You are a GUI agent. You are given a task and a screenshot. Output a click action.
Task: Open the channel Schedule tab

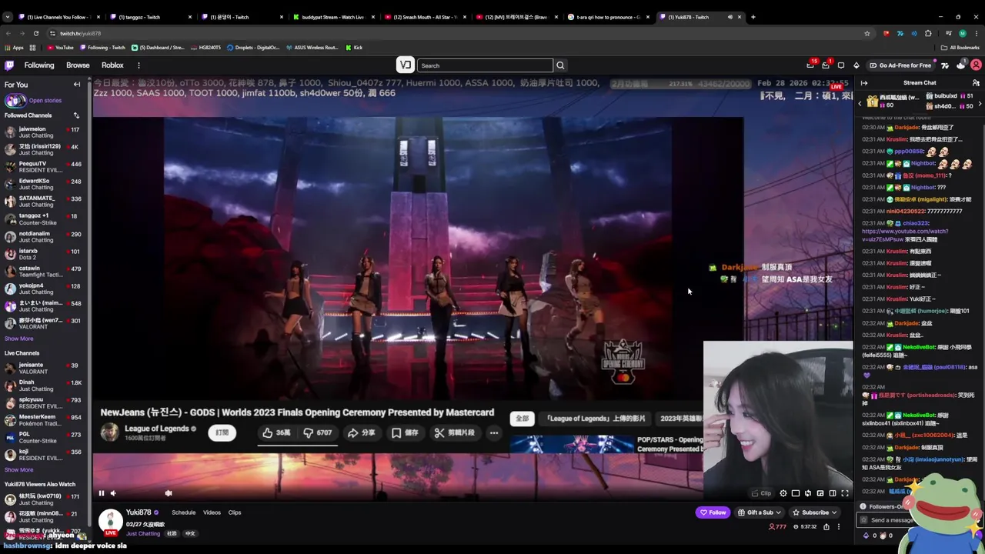(x=183, y=512)
